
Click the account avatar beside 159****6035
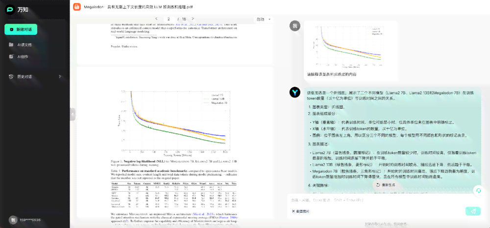click(13, 220)
